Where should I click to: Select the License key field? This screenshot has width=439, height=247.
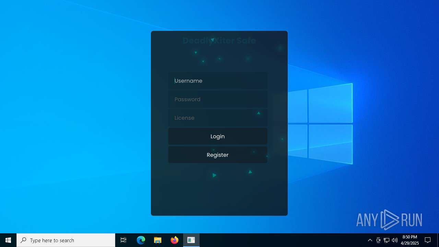pos(217,118)
